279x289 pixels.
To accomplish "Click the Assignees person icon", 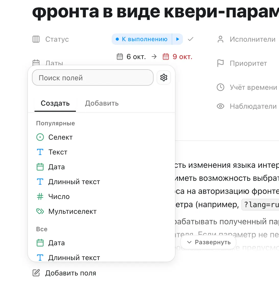I will (220, 39).
